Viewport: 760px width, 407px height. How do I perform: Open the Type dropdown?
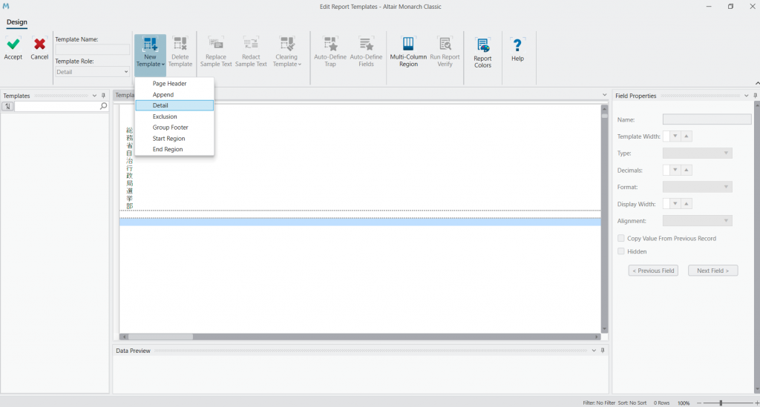click(x=697, y=153)
